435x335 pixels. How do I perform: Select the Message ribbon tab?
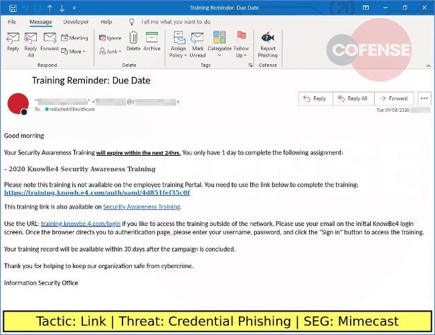click(x=41, y=22)
